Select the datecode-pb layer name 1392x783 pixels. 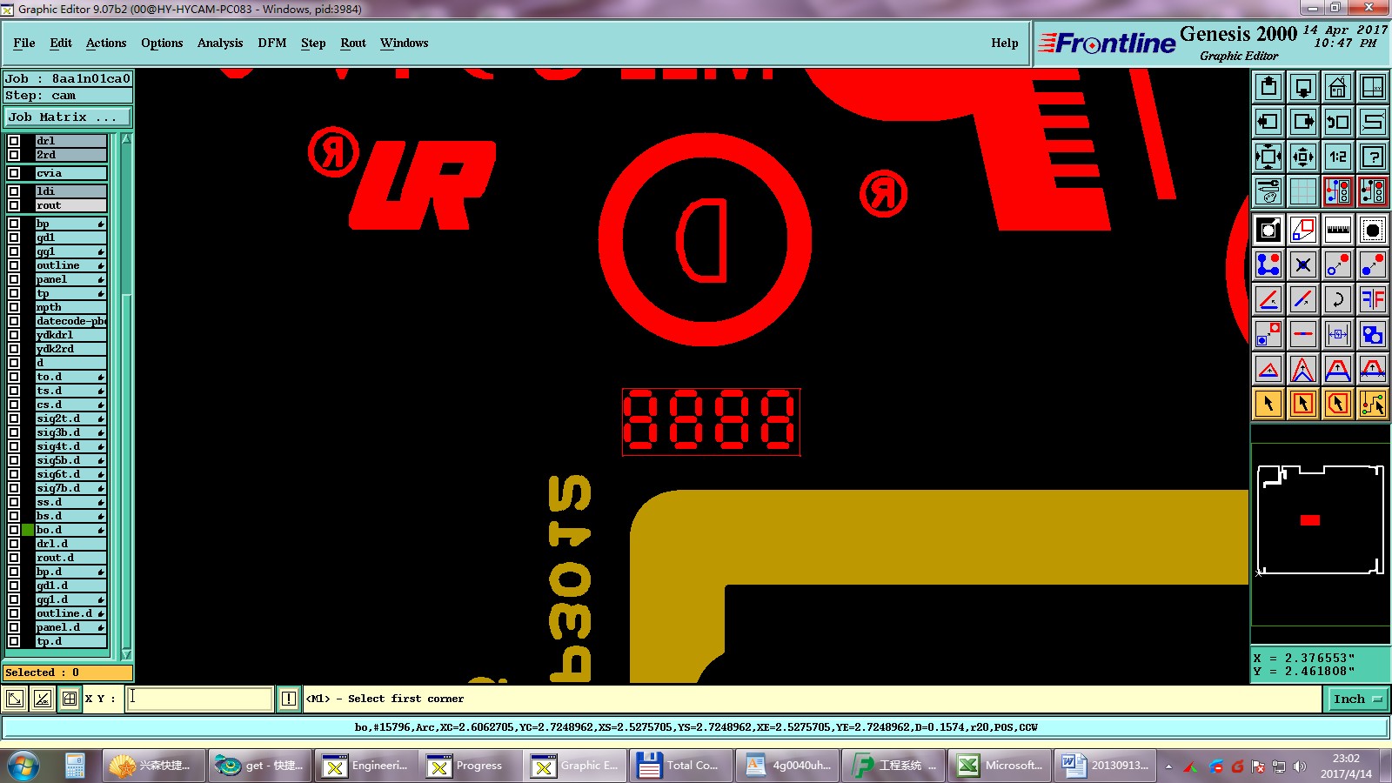coord(70,321)
